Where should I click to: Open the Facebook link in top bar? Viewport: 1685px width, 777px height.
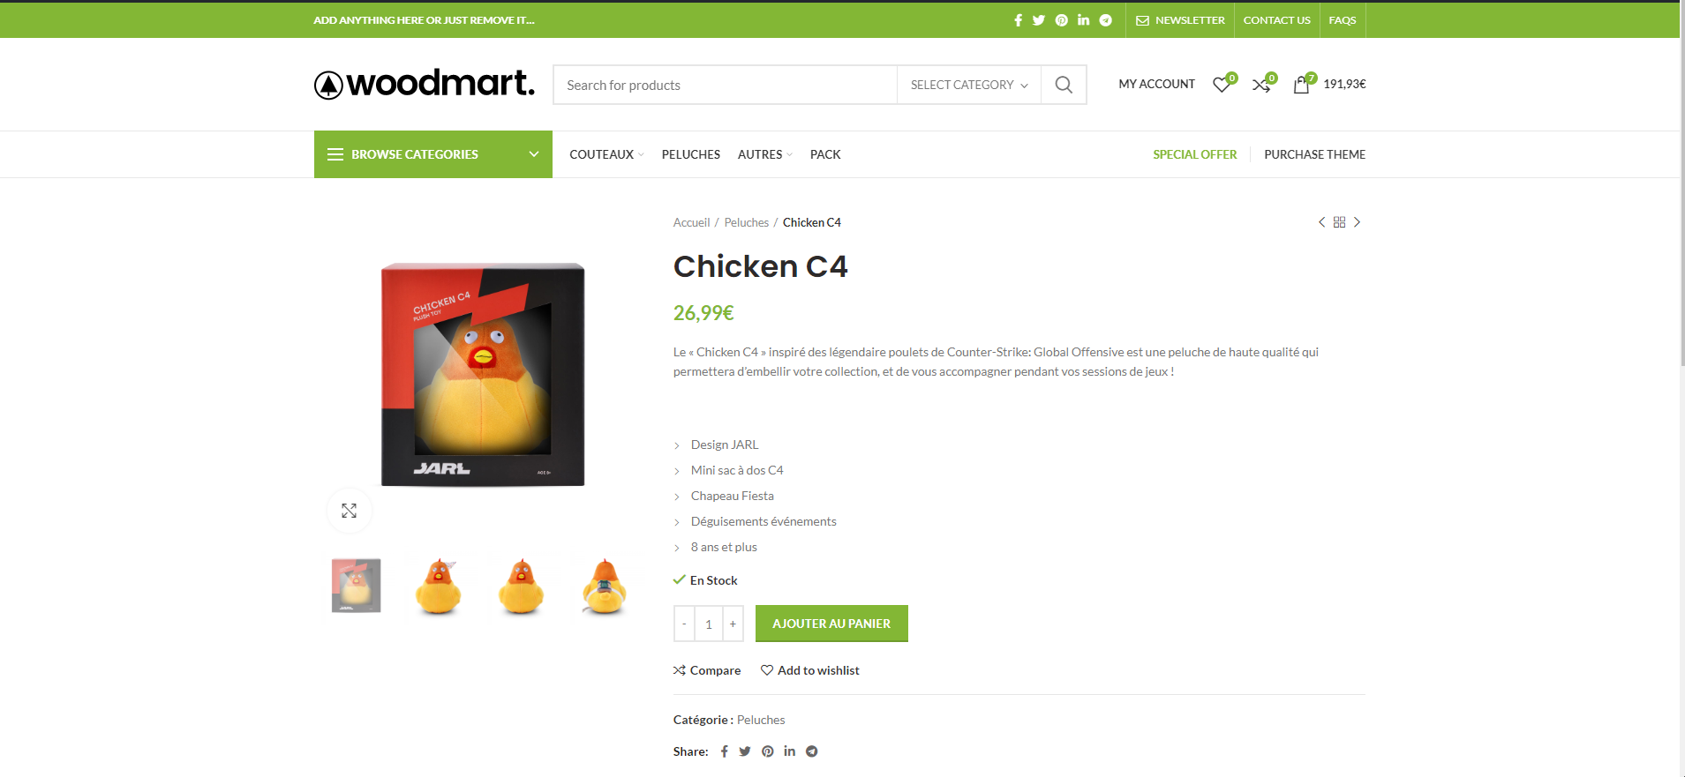coord(1018,20)
